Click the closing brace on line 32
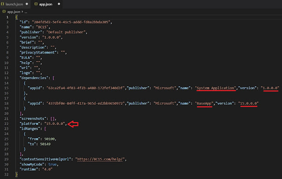The width and height of the screenshot is (282, 179). click(17, 174)
